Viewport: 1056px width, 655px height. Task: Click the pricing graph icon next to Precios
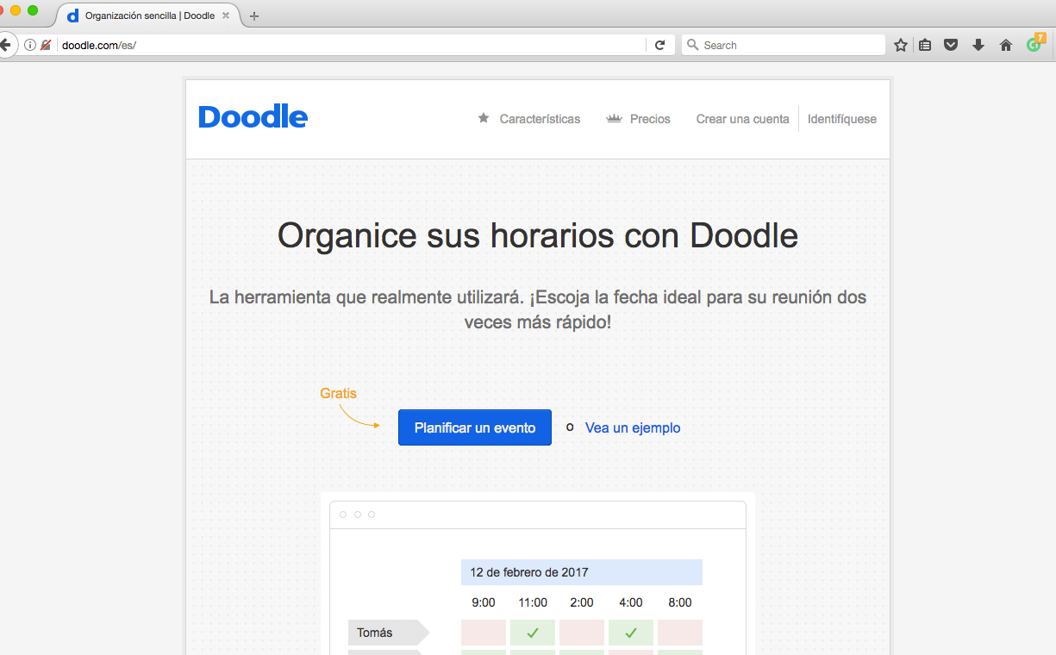[x=614, y=118]
